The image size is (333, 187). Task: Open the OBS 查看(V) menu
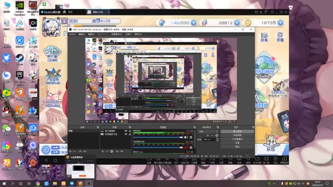pos(91,34)
